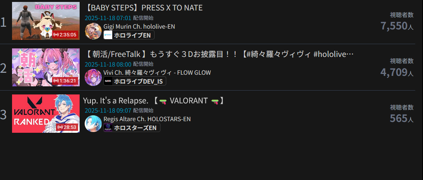Click channel name Gigi Murin Ch. hololive-EN
The image size is (423, 180).
point(139,27)
